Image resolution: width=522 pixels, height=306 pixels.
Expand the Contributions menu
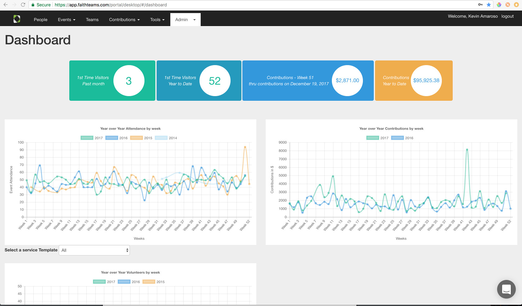point(124,20)
